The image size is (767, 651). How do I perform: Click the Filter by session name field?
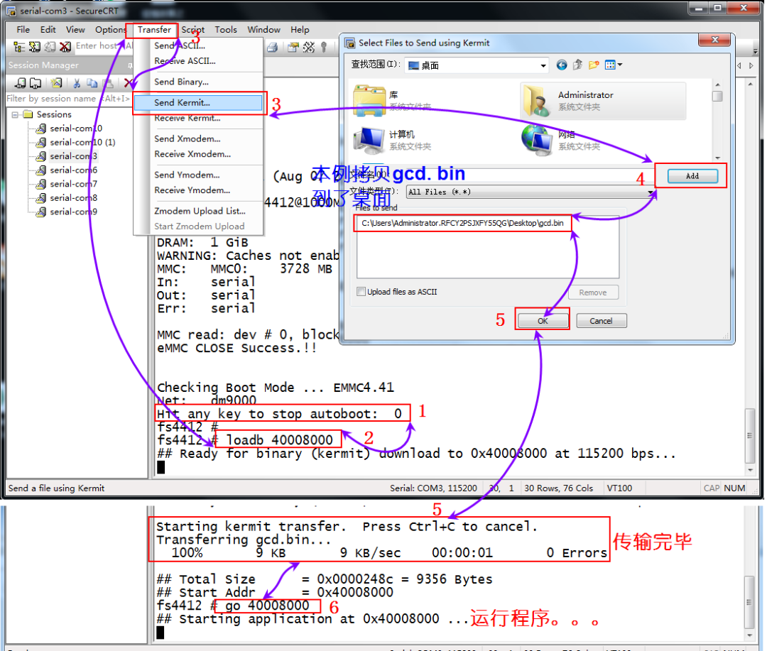[x=68, y=99]
